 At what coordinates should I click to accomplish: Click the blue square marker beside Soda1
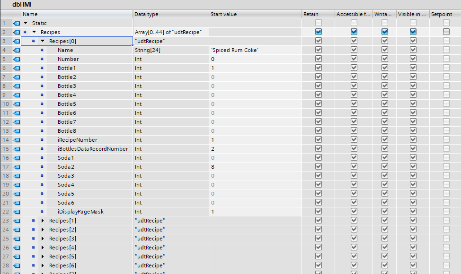point(42,158)
